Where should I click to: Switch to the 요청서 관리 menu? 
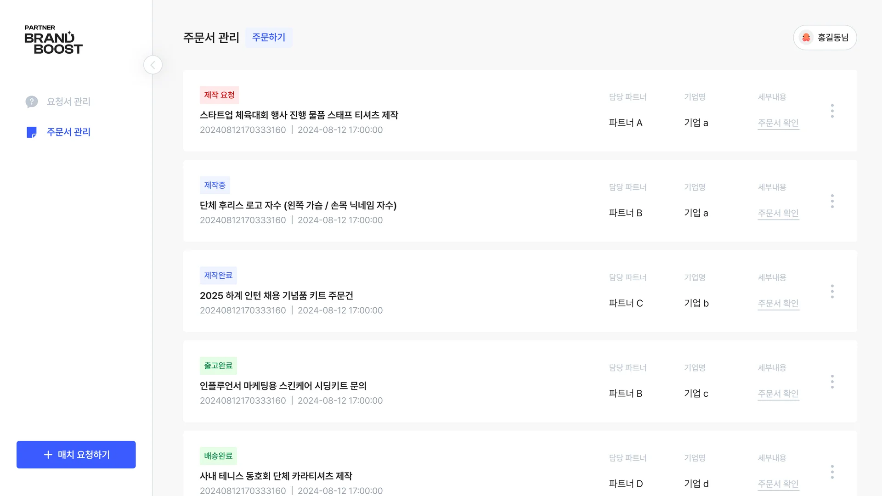(68, 101)
